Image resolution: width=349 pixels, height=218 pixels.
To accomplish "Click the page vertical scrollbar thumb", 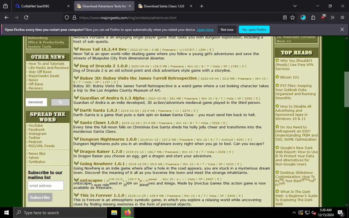I will tap(347, 89).
